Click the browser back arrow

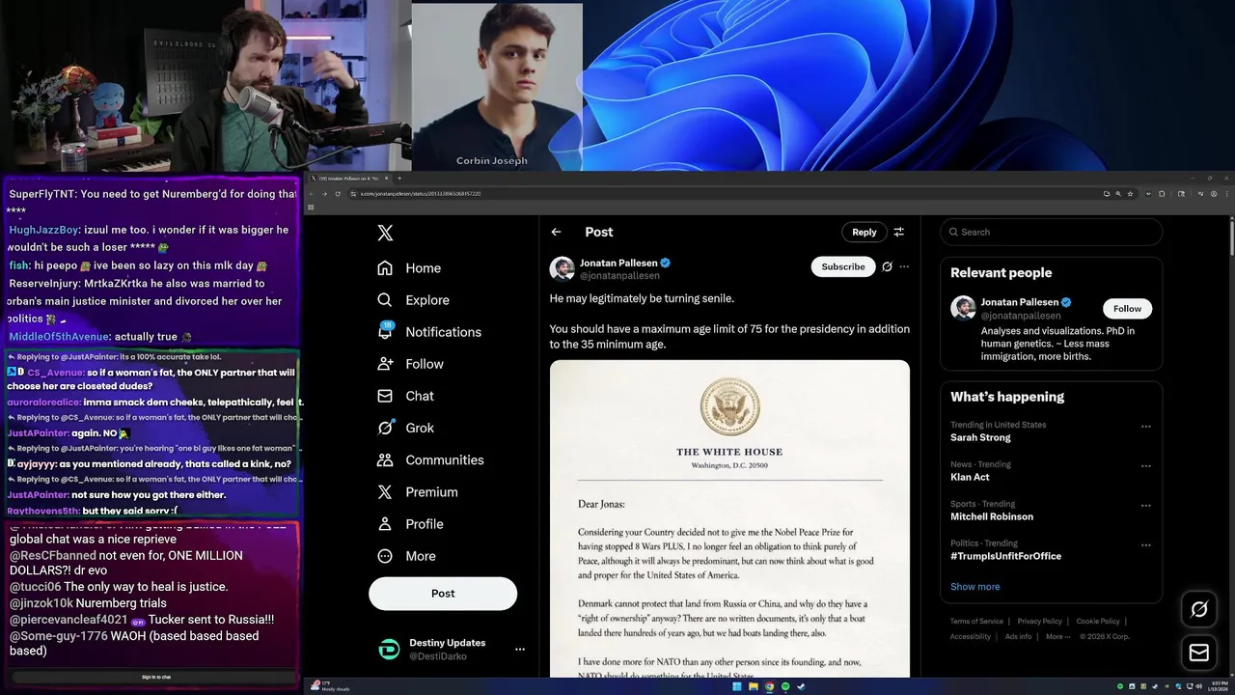(312, 194)
